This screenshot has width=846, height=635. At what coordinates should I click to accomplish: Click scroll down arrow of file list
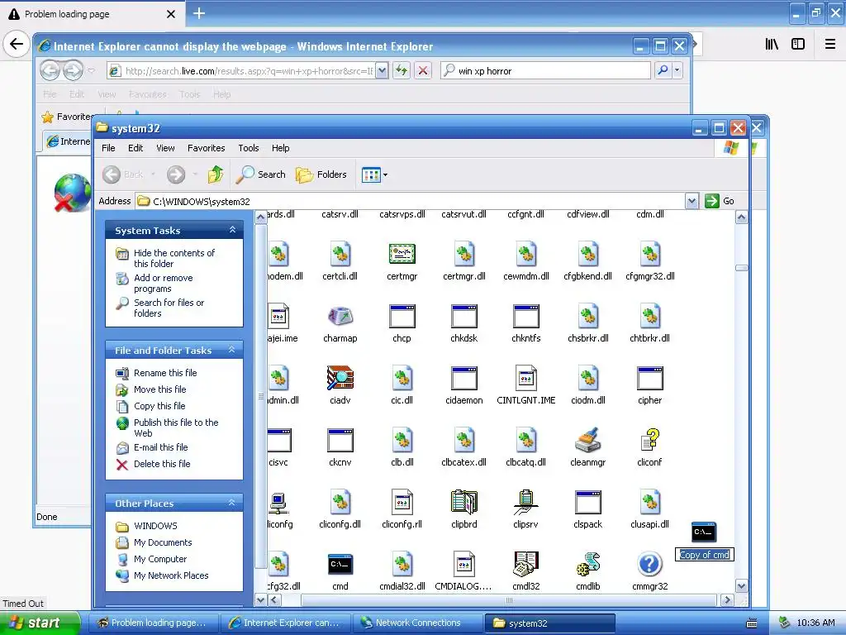coord(741,586)
